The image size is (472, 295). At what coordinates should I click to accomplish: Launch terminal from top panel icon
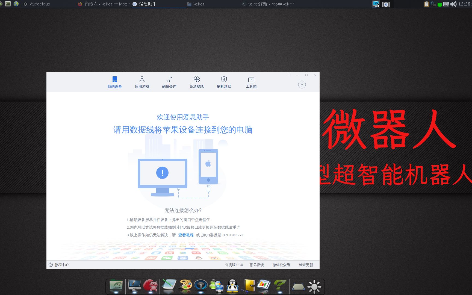8,4
